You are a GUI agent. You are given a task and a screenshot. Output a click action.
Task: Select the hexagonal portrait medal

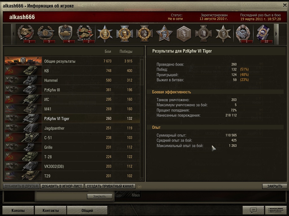(184, 34)
